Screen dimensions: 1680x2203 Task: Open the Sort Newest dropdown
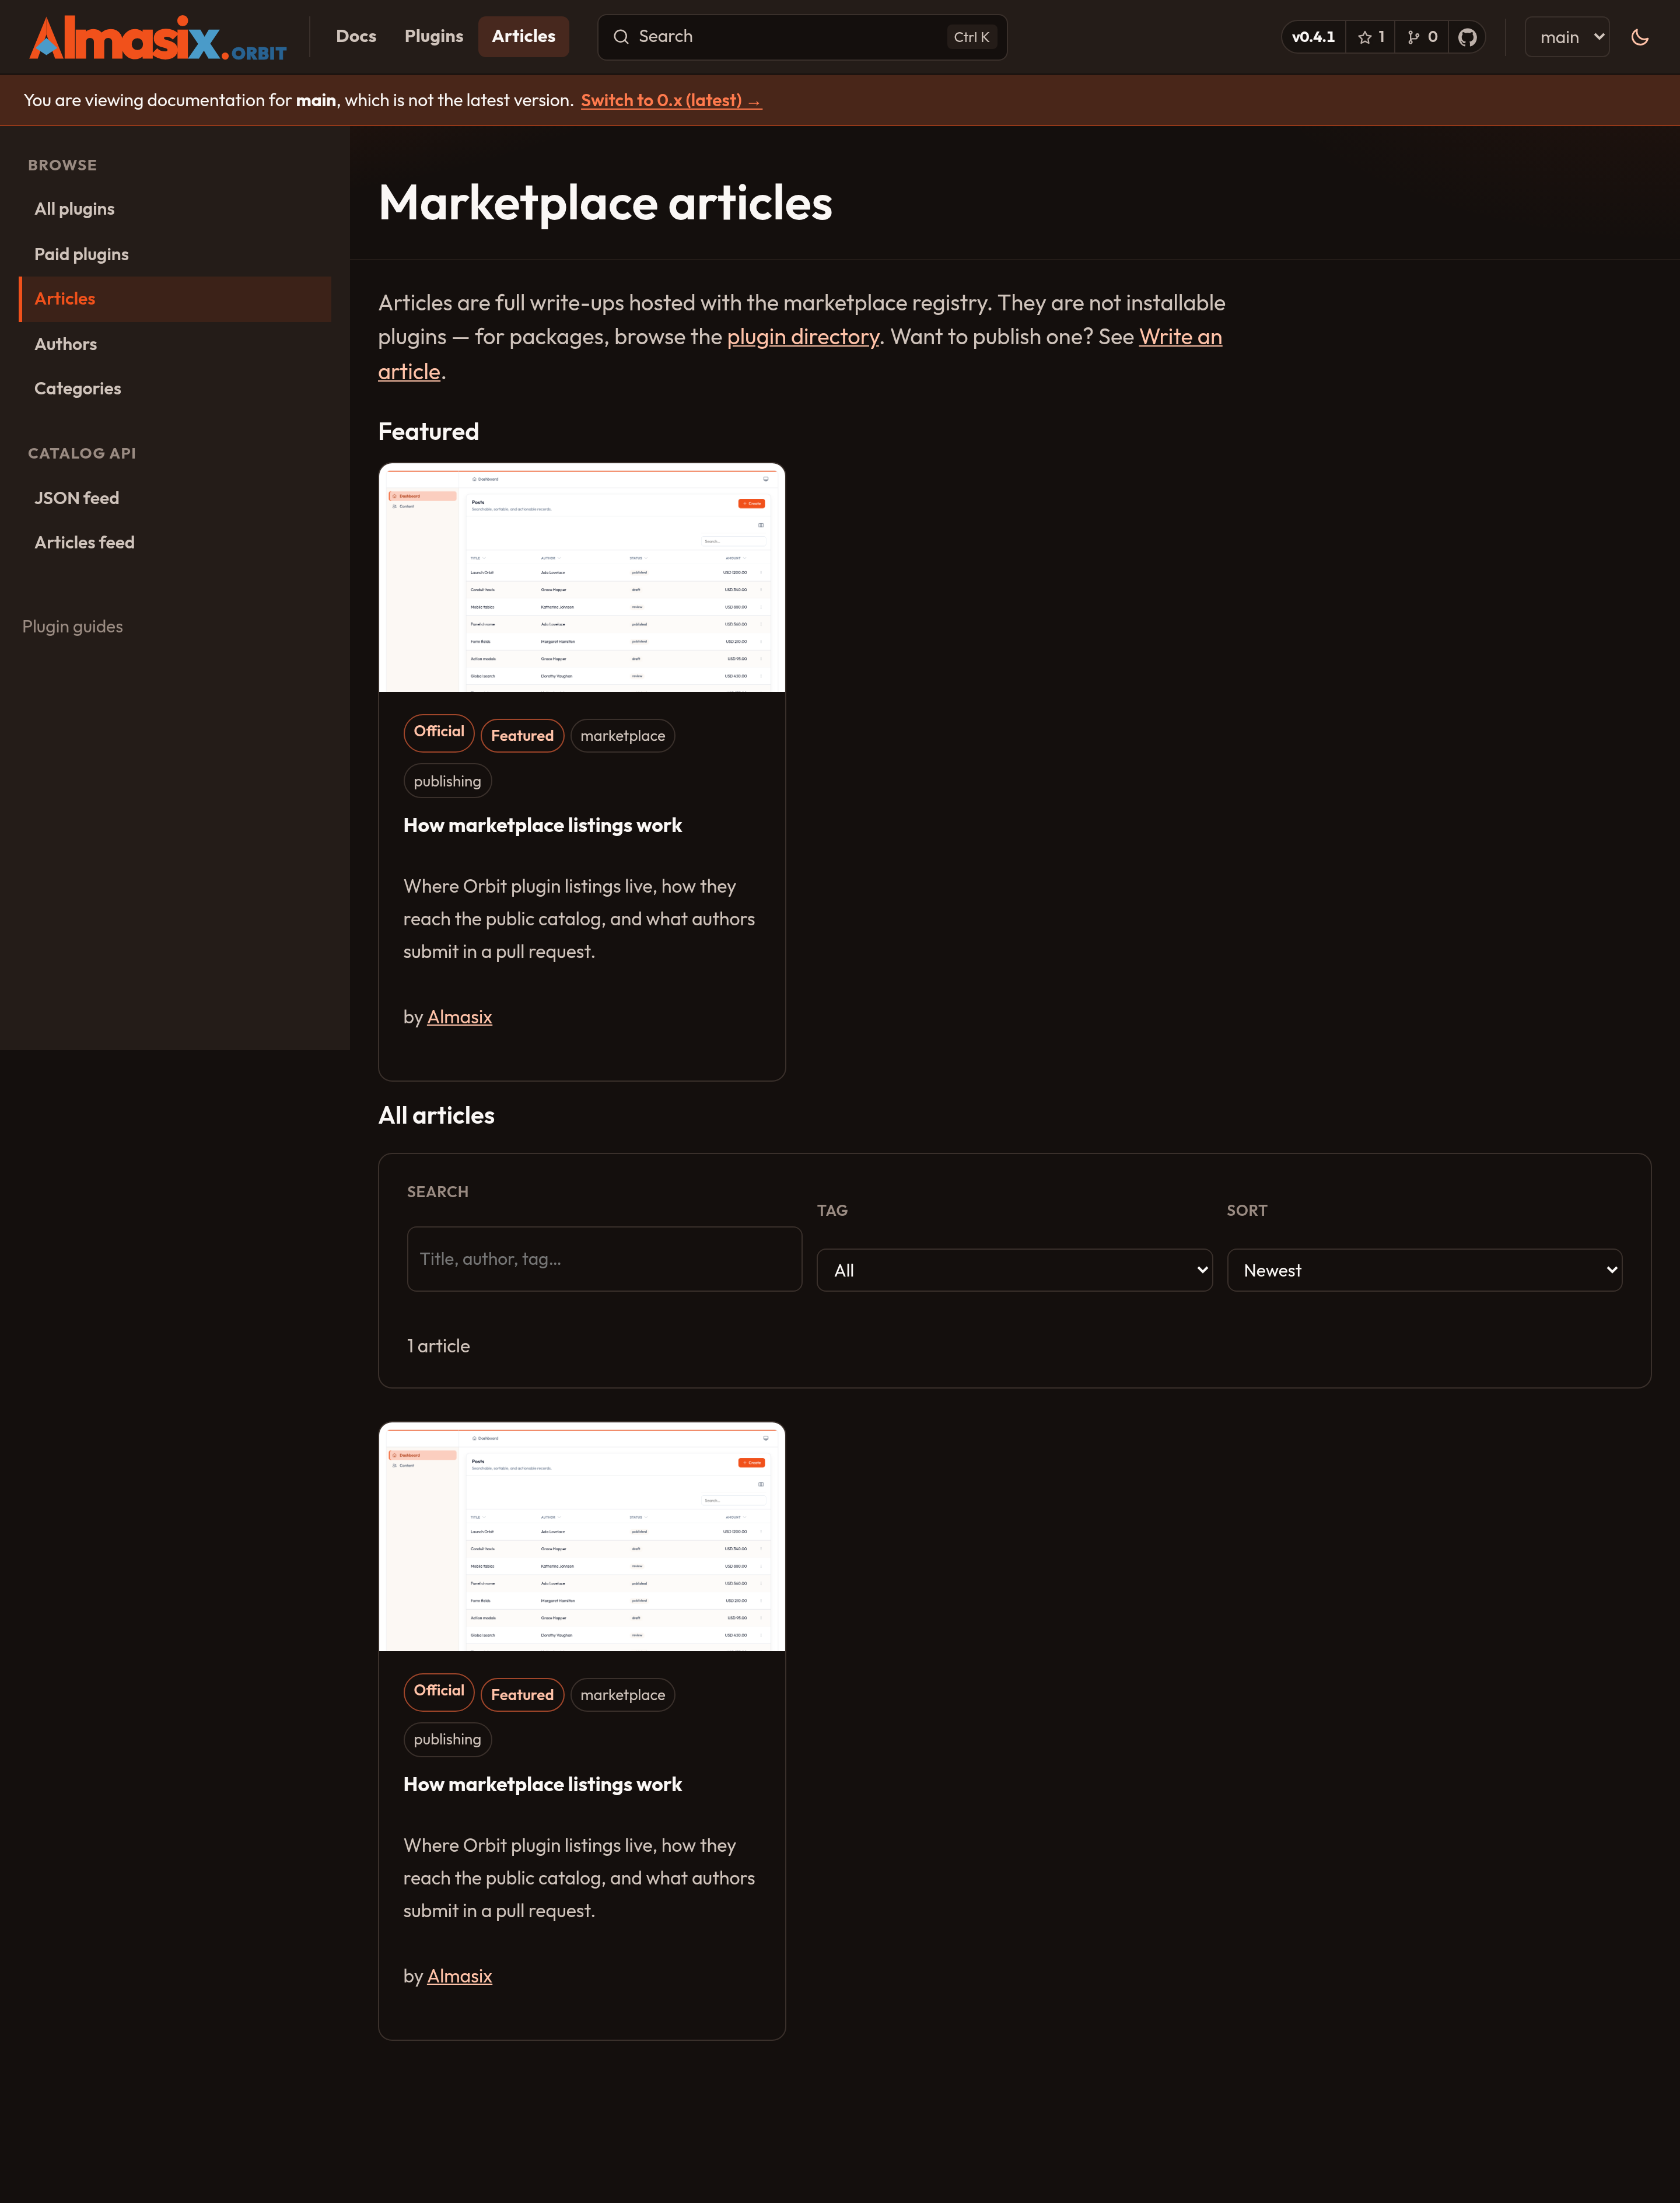pos(1424,1270)
